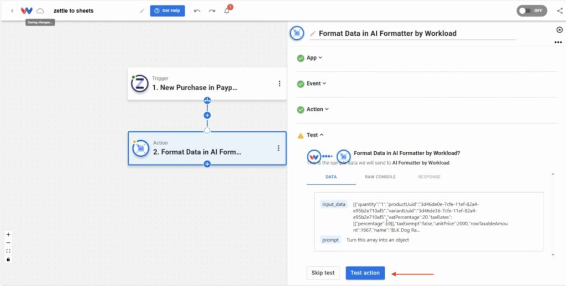Image resolution: width=566 pixels, height=286 pixels.
Task: Zoom out on the canvas
Action: click(x=8, y=243)
